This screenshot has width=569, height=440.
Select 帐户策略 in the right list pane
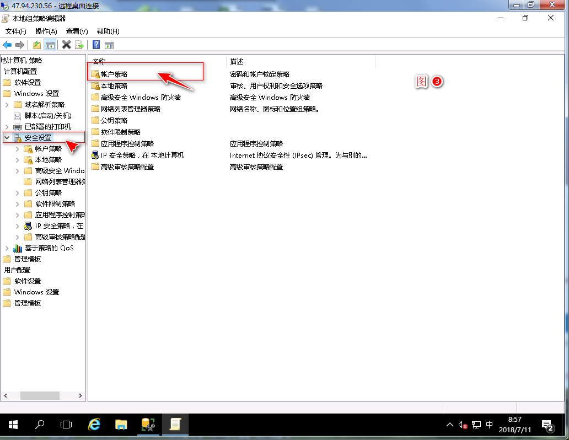[x=114, y=74]
